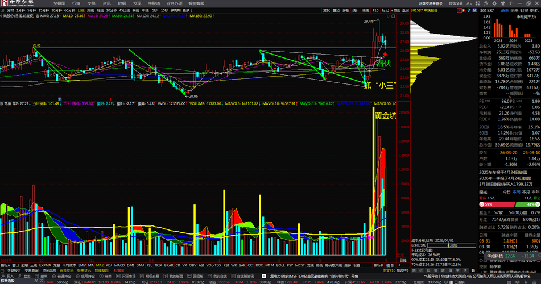Click the green arrow flag icon

click(469, 10)
